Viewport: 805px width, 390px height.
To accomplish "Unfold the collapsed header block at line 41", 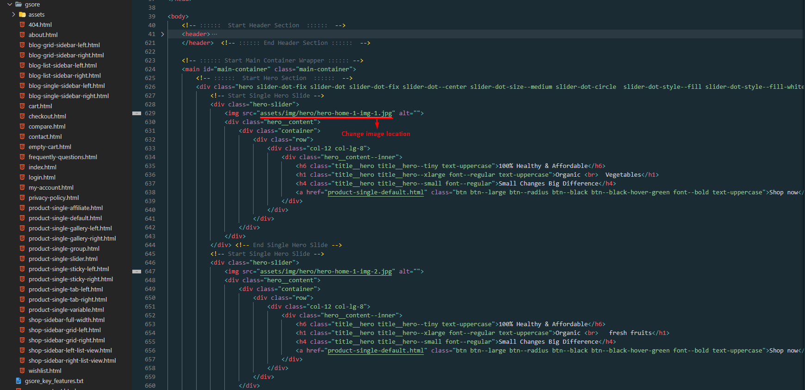I will tap(162, 34).
